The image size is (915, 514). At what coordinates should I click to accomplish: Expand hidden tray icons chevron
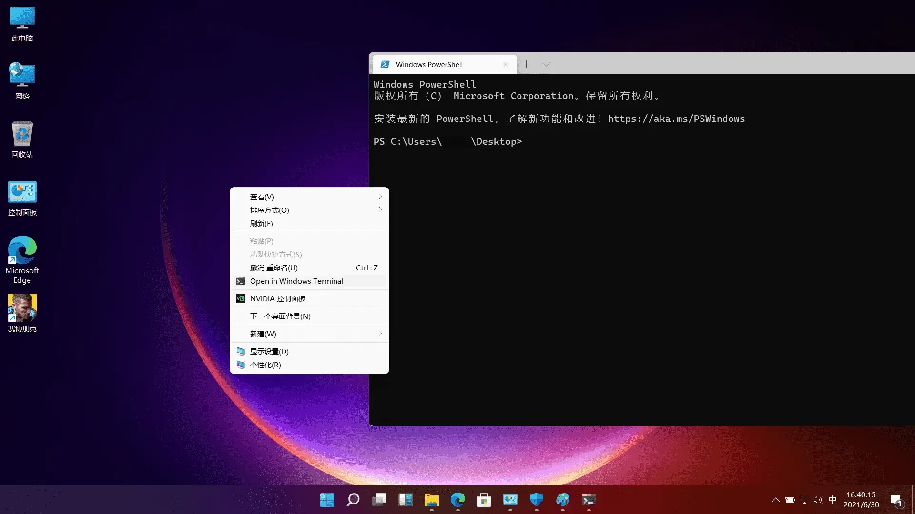(x=776, y=500)
